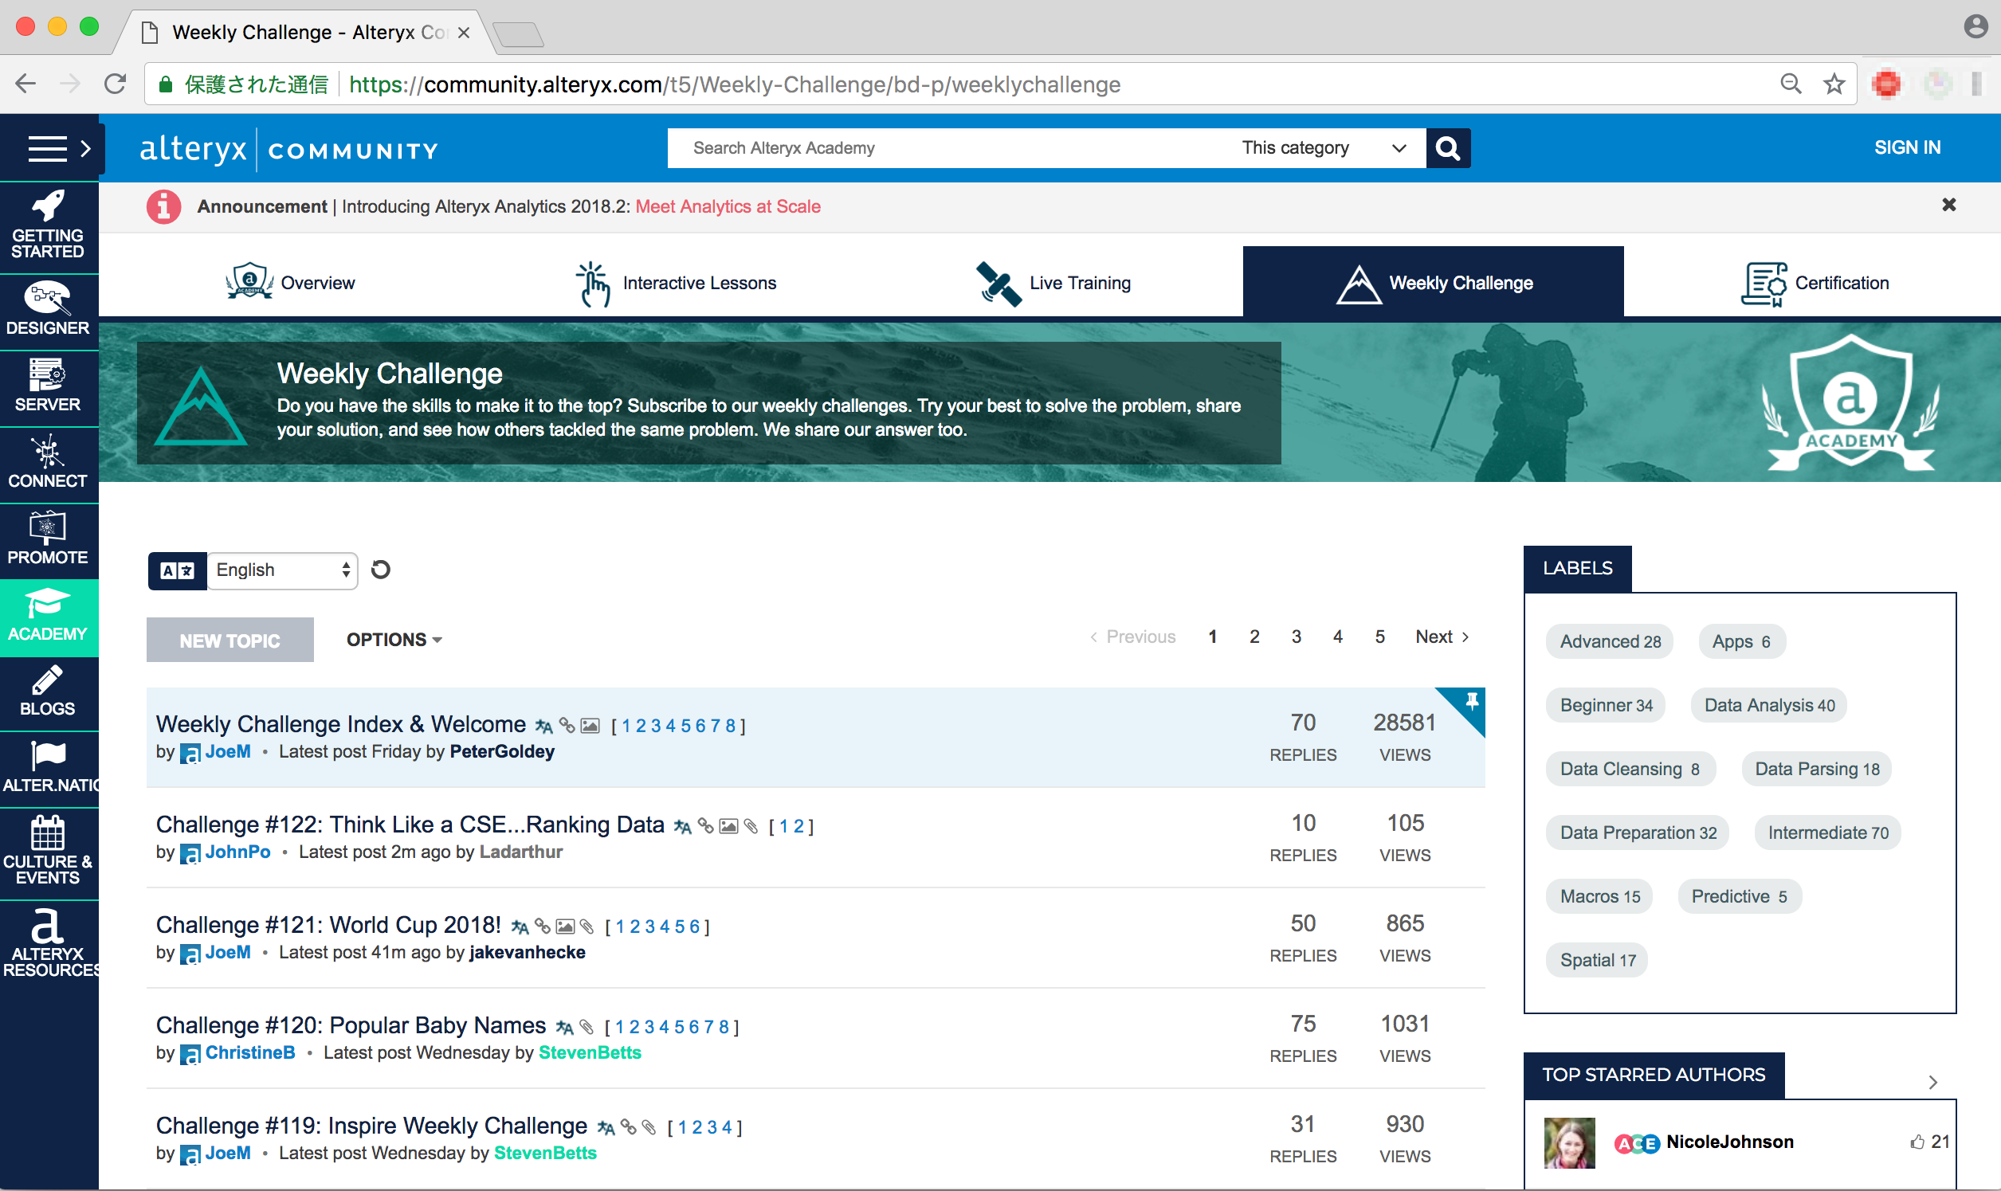The image size is (2001, 1191).
Task: Filter by the Apps label
Action: [1741, 641]
